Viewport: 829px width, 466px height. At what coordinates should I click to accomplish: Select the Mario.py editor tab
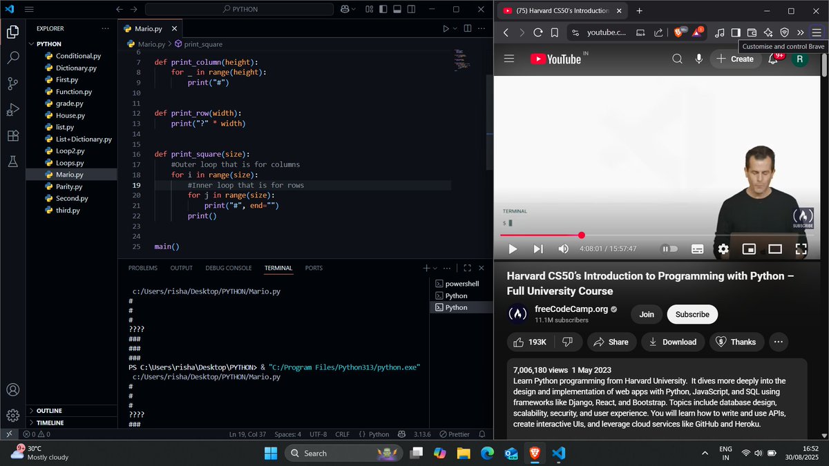tap(149, 28)
